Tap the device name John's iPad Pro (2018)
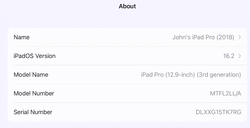 [x=203, y=37]
